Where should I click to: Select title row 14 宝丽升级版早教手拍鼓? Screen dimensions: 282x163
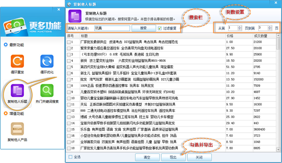[127, 123]
